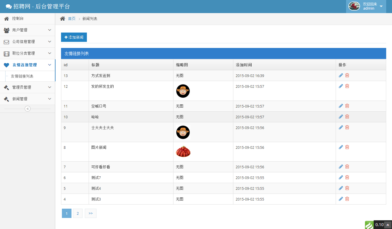The width and height of the screenshot is (392, 229).
Task: Click the next page >> button
Action: point(90,213)
